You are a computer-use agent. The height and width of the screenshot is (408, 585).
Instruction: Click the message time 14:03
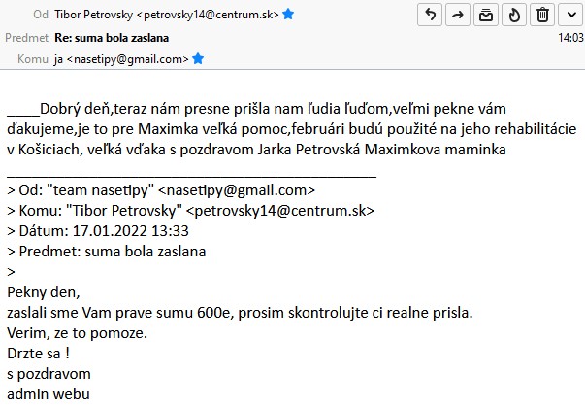point(570,37)
